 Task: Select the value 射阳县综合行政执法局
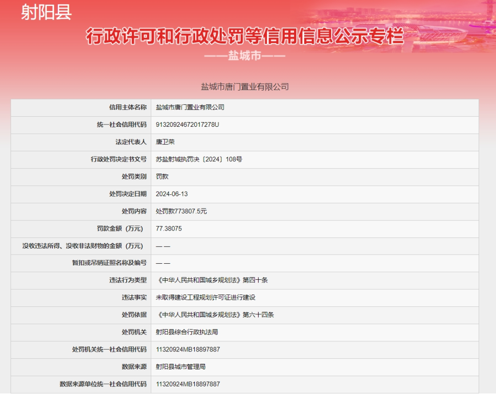click(186, 332)
